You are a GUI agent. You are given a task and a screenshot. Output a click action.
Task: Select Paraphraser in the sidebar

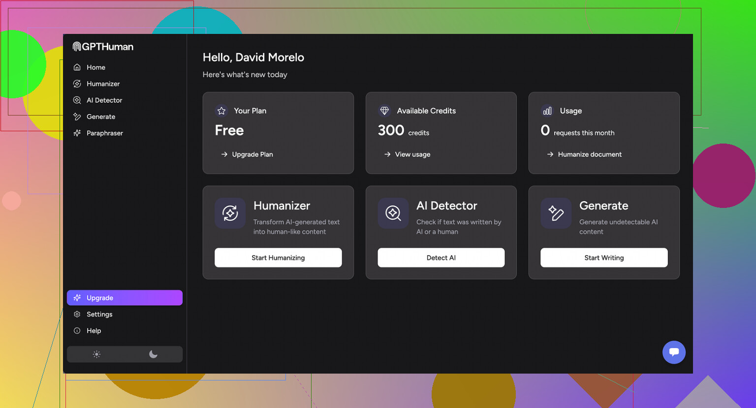click(x=104, y=133)
